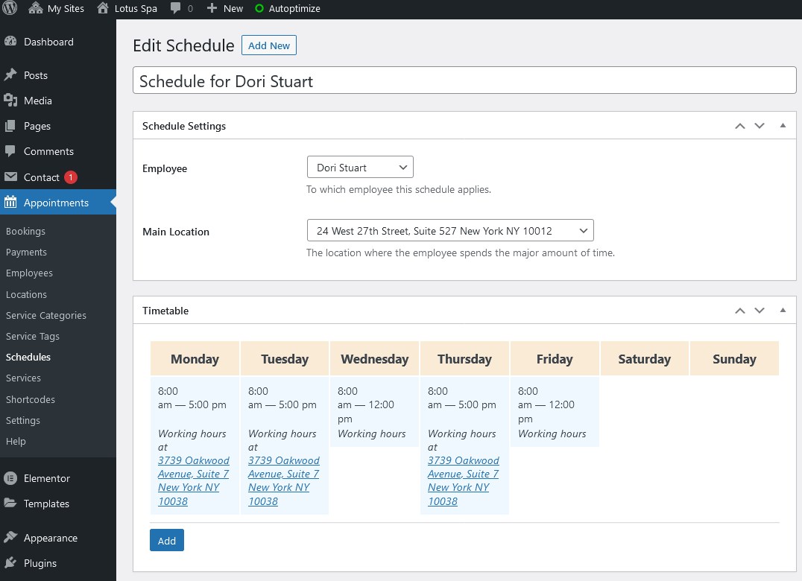The width and height of the screenshot is (802, 581).
Task: Click the Add New schedule button
Action: [269, 45]
